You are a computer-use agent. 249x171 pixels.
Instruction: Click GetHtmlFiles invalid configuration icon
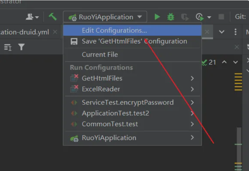74,78
